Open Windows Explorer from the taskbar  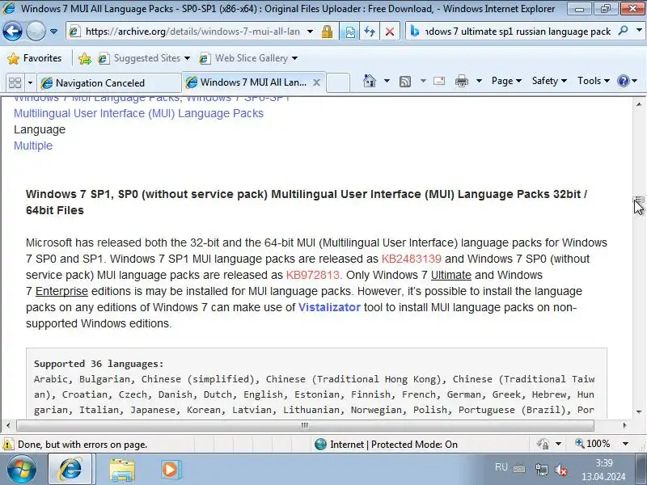122,470
